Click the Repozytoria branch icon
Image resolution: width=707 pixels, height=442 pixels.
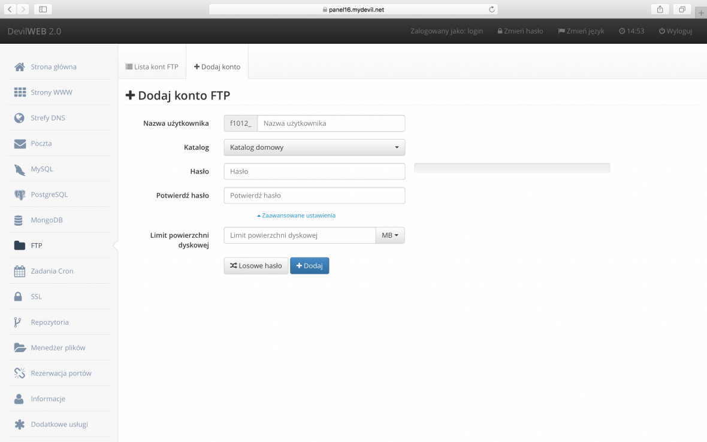[19, 322]
